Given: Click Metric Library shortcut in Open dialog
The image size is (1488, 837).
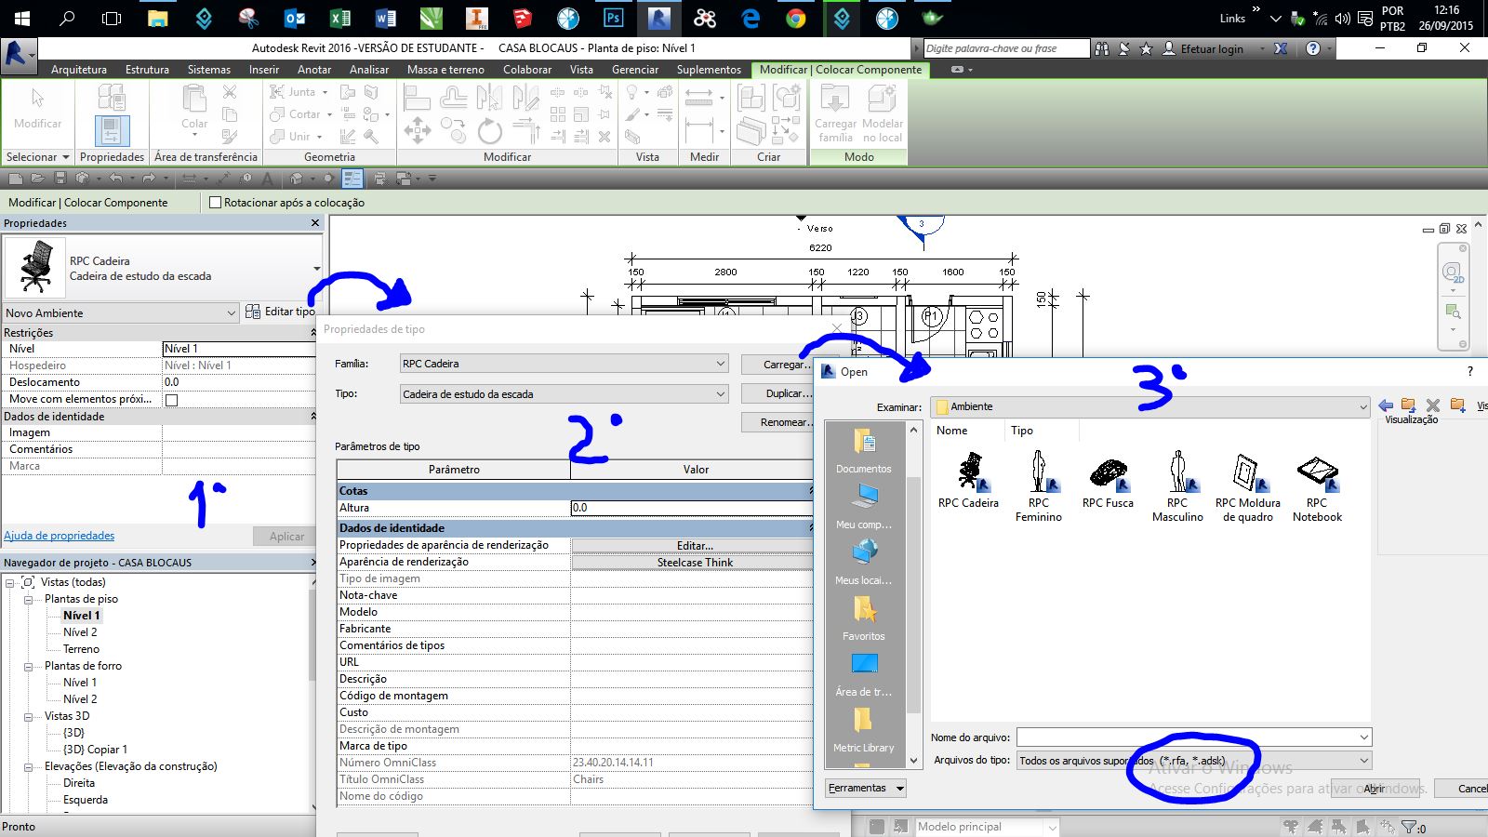Looking at the screenshot, I should click(x=863, y=730).
